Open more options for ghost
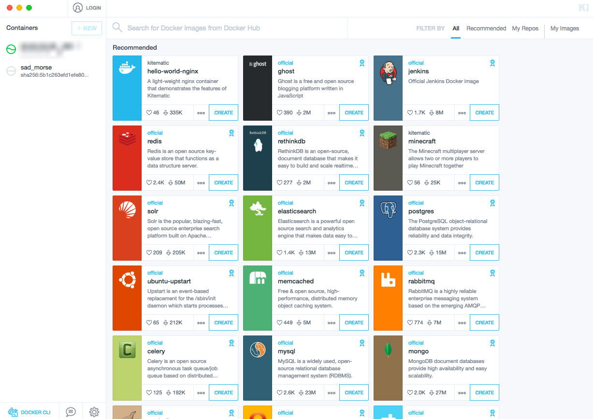This screenshot has height=419, width=593. (x=332, y=113)
